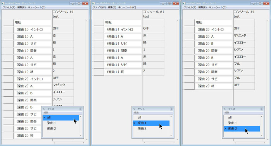Click row button beside 暗転 in middle window
The width and height of the screenshot is (271, 146).
(99, 22)
